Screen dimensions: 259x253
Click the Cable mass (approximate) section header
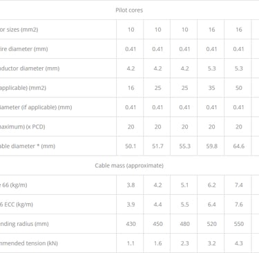click(129, 165)
